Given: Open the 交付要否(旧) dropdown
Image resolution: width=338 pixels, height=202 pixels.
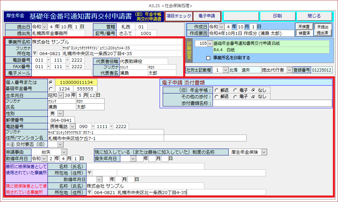Looking at the screenshot, I should 60,144.
